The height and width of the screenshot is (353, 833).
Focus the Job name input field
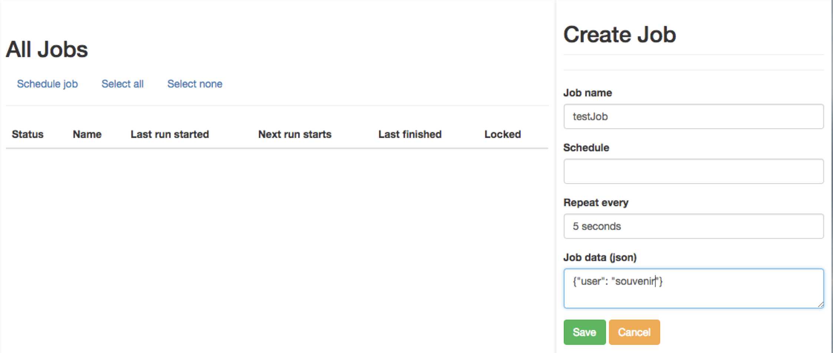[x=694, y=116]
